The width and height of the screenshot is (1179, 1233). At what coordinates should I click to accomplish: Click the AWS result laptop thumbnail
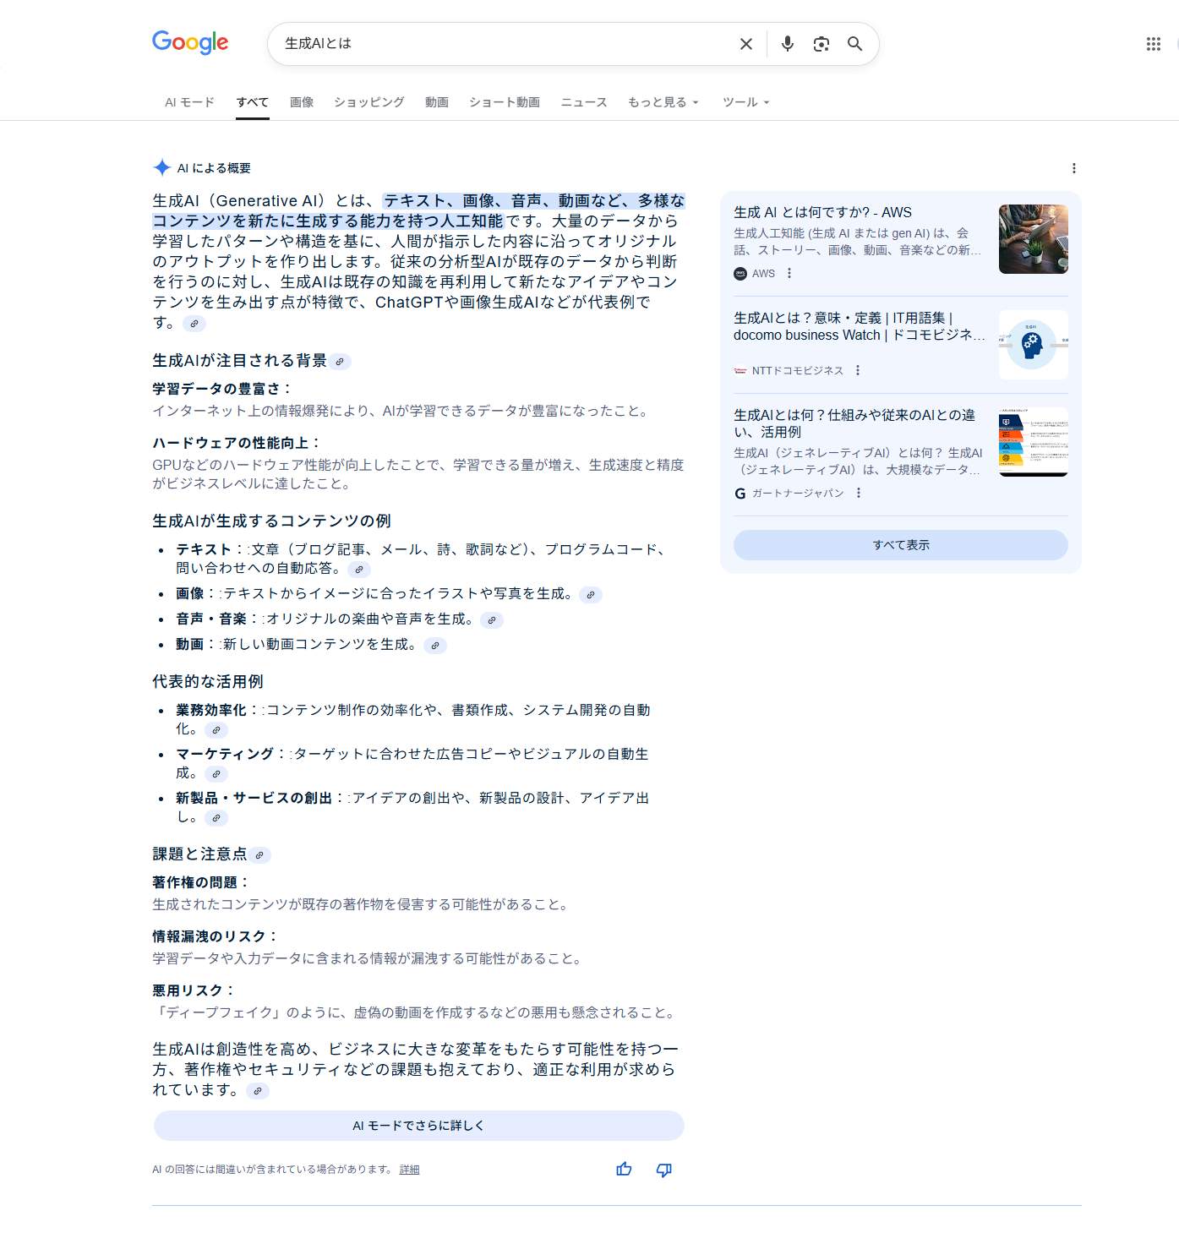[x=1034, y=239]
